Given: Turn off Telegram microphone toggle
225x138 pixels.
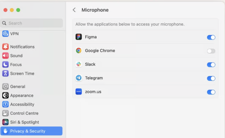Looking at the screenshot, I should 211,78.
